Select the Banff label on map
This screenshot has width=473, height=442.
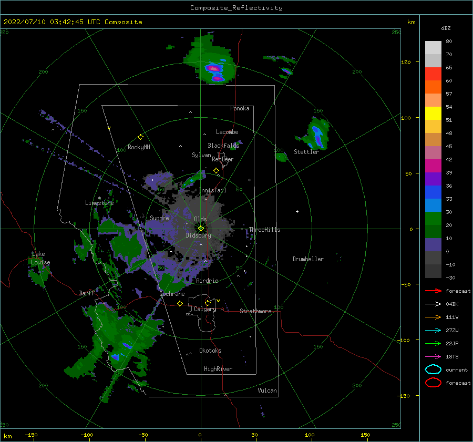tap(87, 293)
